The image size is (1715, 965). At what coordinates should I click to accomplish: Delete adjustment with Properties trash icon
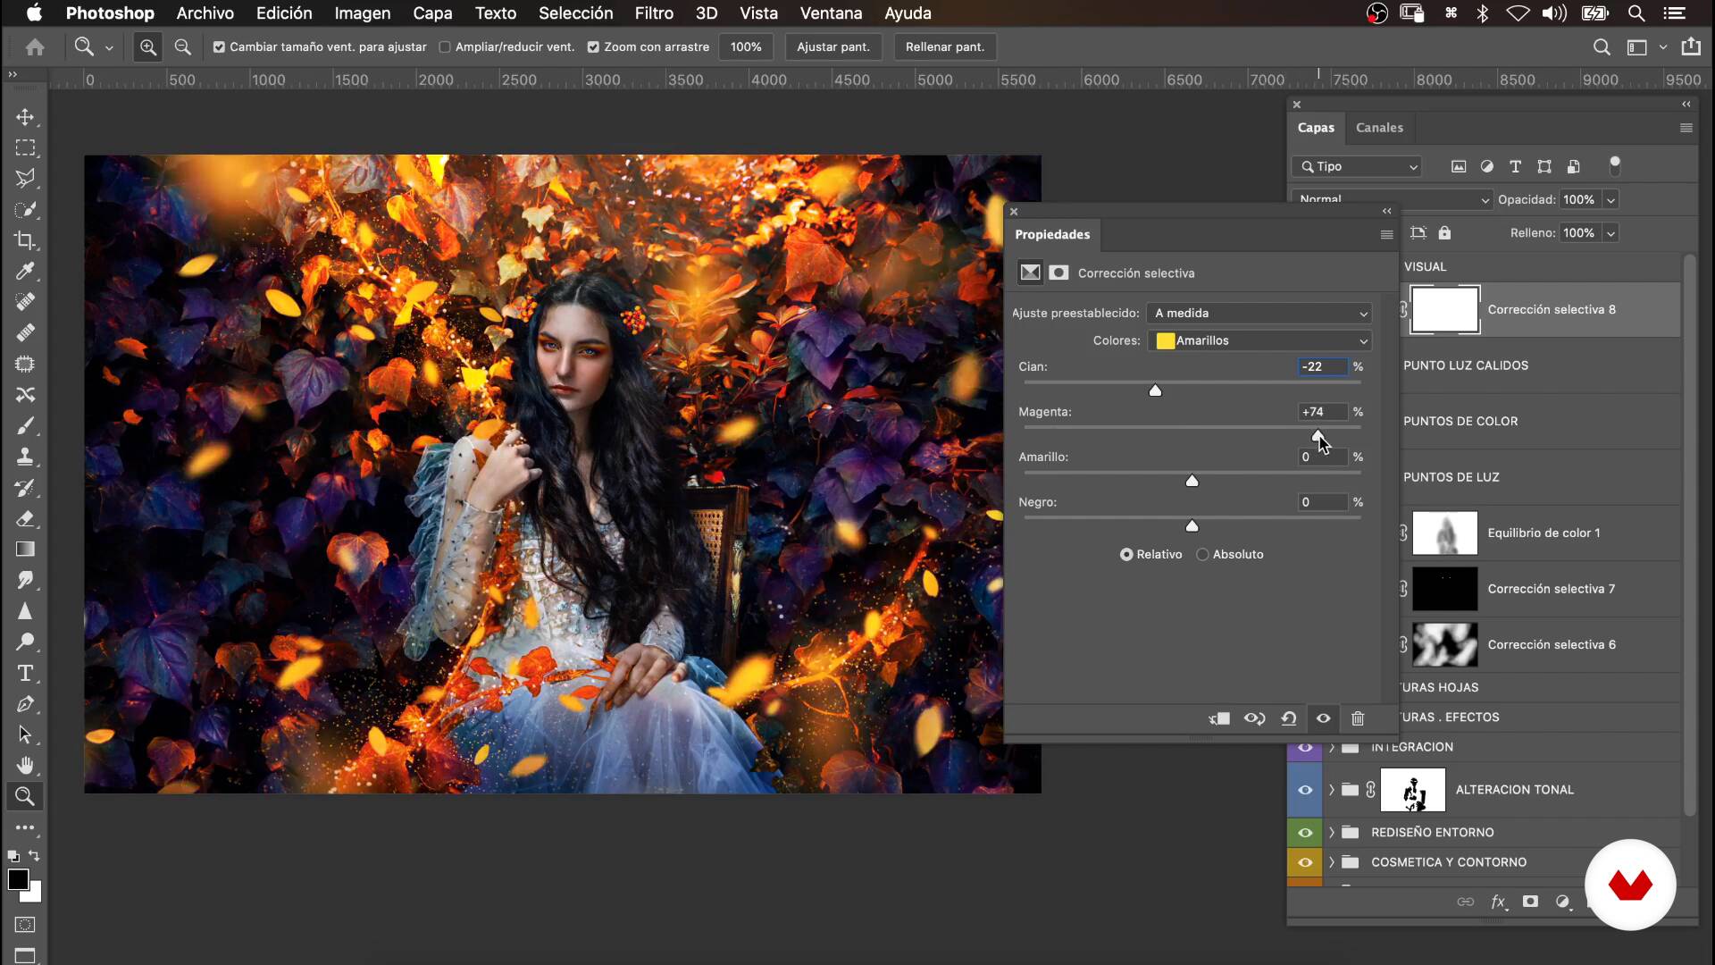[1358, 718]
